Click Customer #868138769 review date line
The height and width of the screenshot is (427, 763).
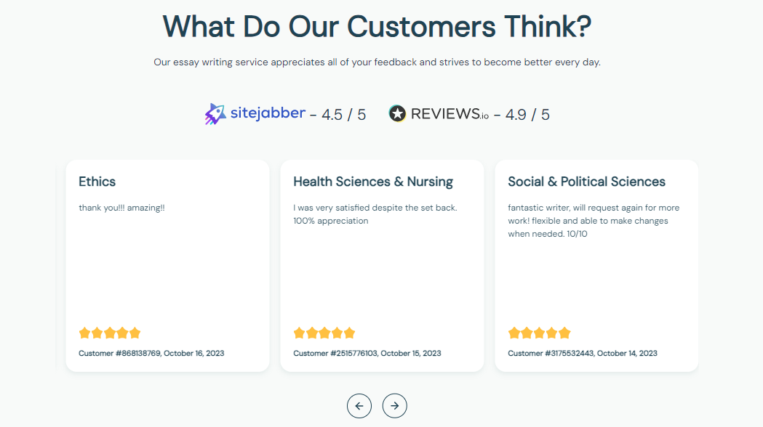click(x=151, y=354)
